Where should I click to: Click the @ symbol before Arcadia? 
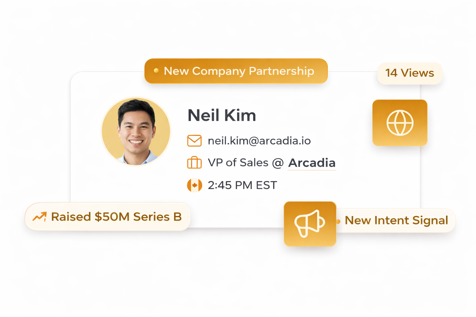point(278,163)
